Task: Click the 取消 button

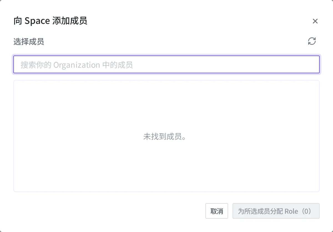Action: 217,211
